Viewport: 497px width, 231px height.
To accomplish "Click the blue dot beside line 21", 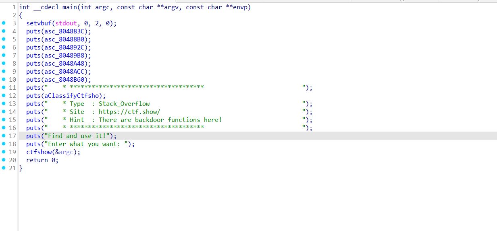I will [x=4, y=168].
